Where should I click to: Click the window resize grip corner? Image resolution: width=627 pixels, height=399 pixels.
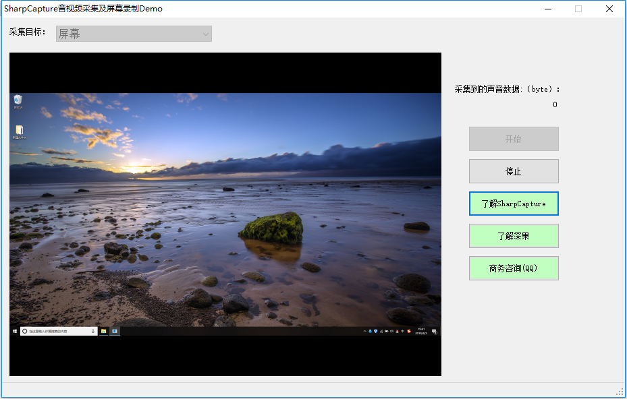(620, 392)
